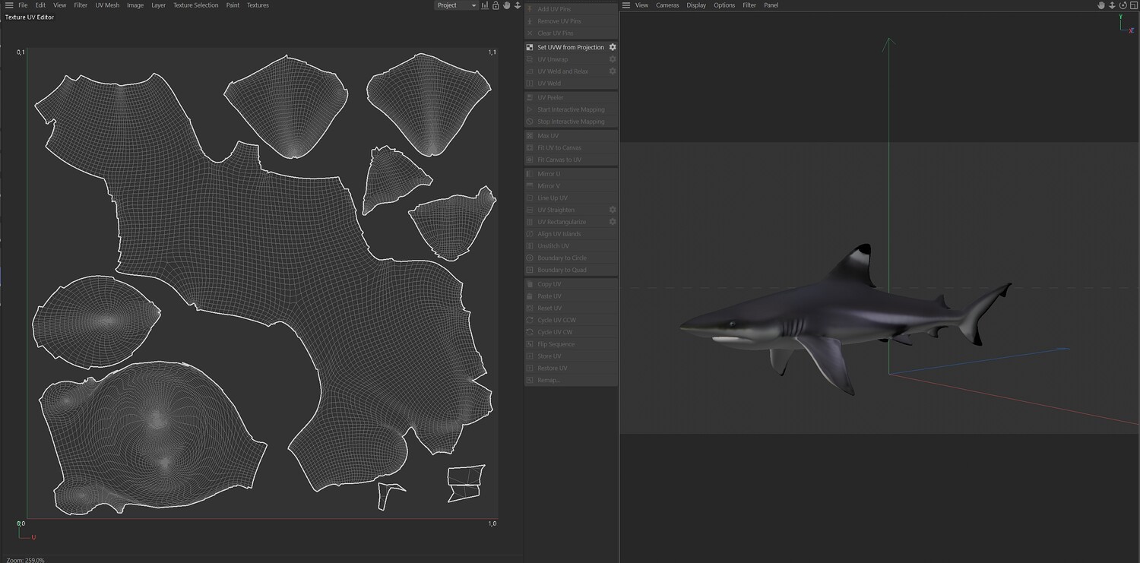Toggle the padlock icon in UV editor
Viewport: 1140px width, 563px height.
(496, 5)
